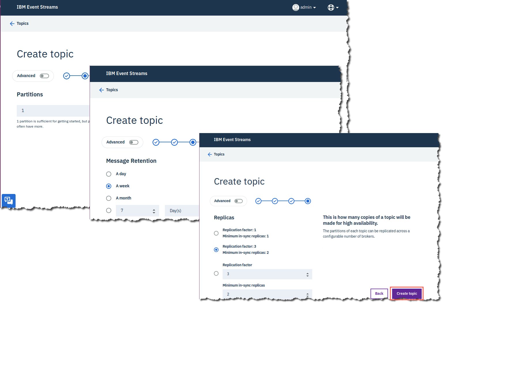Select the third completed step in Replicas window

291,201
